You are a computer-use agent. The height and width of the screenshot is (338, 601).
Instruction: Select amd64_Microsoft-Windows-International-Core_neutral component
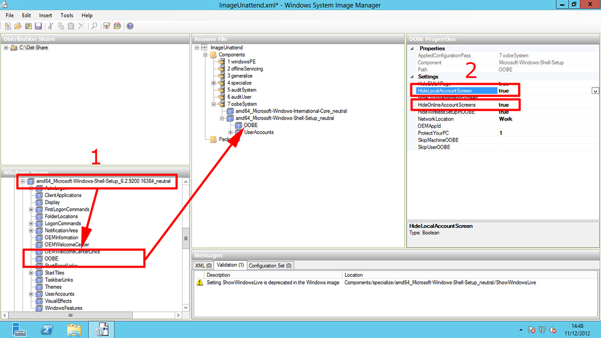click(291, 111)
